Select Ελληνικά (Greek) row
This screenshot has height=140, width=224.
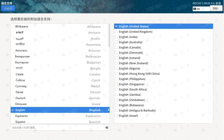(60, 104)
